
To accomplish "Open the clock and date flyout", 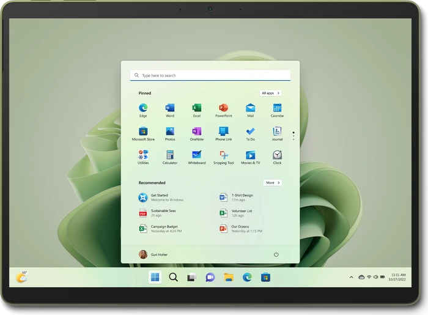I will tap(399, 277).
